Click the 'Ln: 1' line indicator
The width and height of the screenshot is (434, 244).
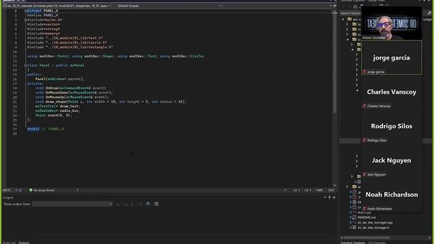click(296, 190)
